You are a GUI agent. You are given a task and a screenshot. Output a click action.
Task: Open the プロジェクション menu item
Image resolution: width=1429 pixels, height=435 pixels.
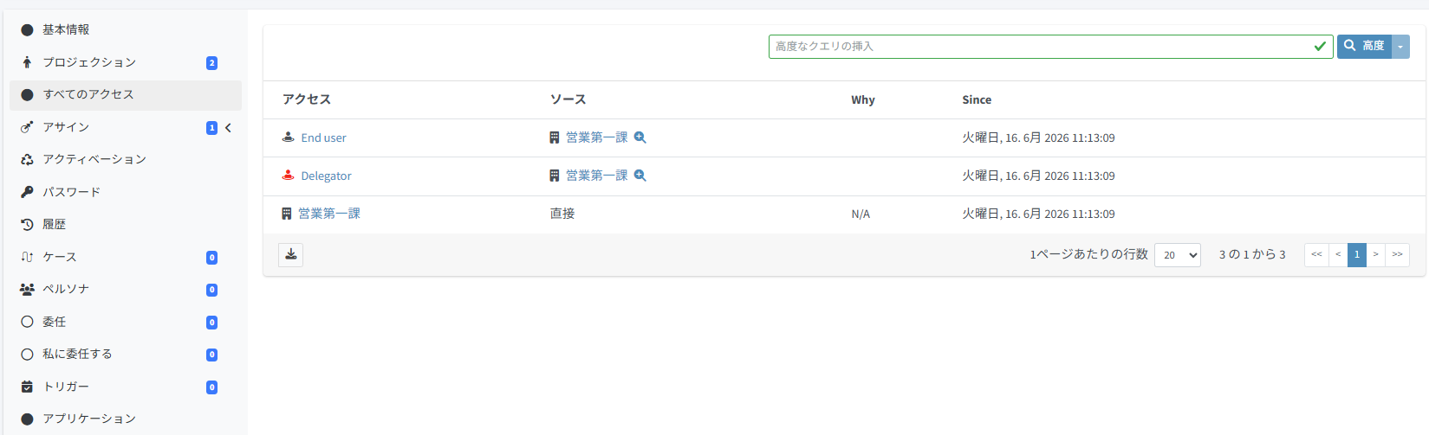(126, 62)
